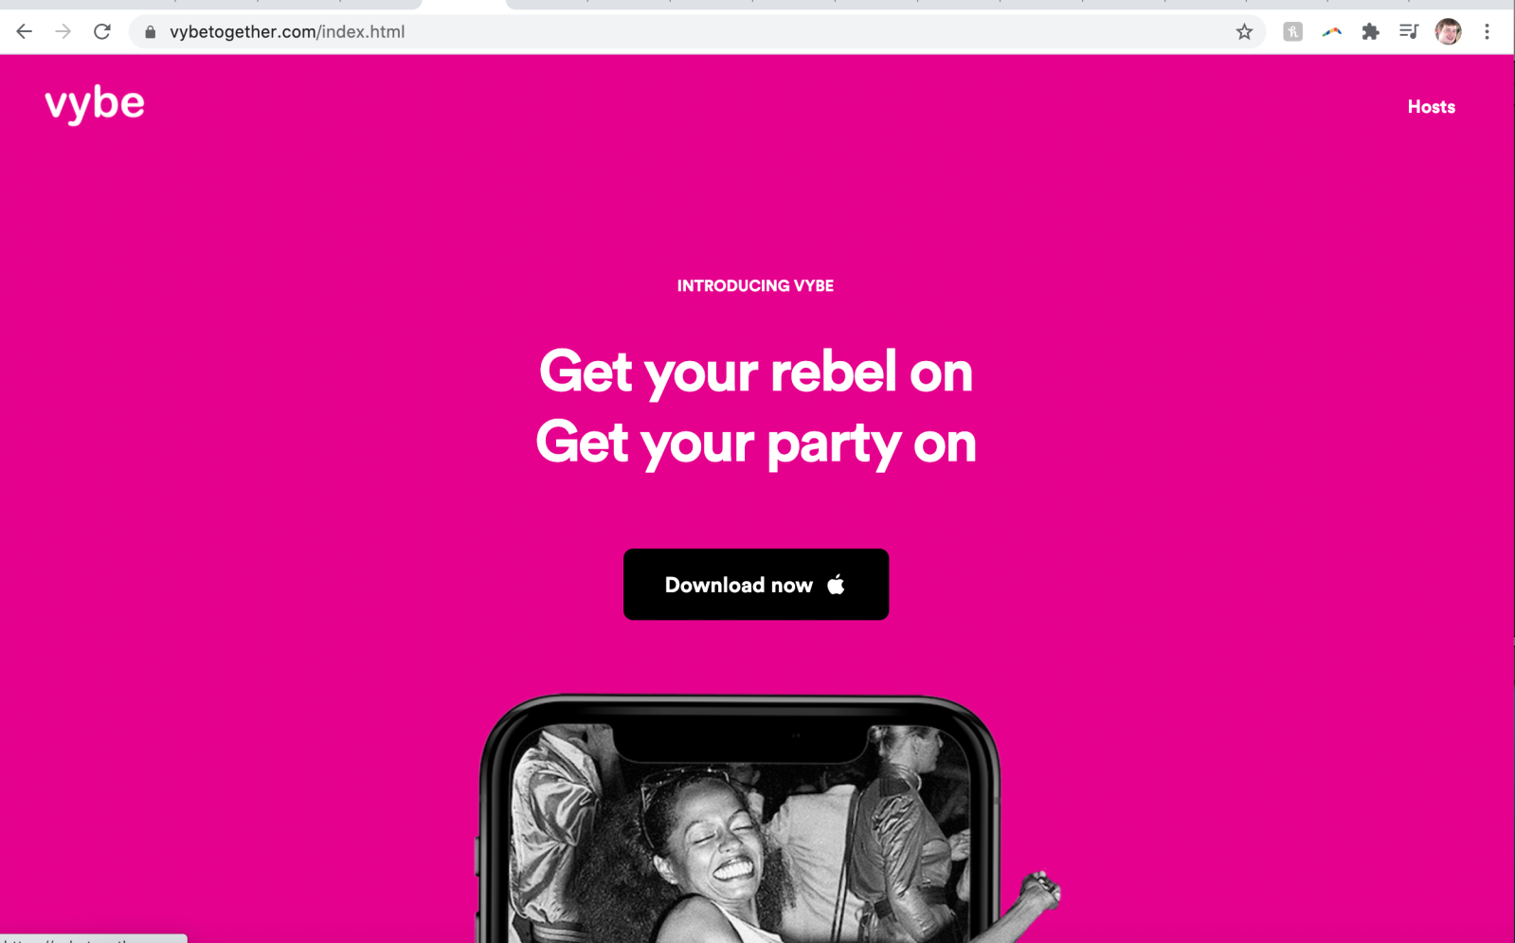Click the vybe logo

tap(95, 104)
